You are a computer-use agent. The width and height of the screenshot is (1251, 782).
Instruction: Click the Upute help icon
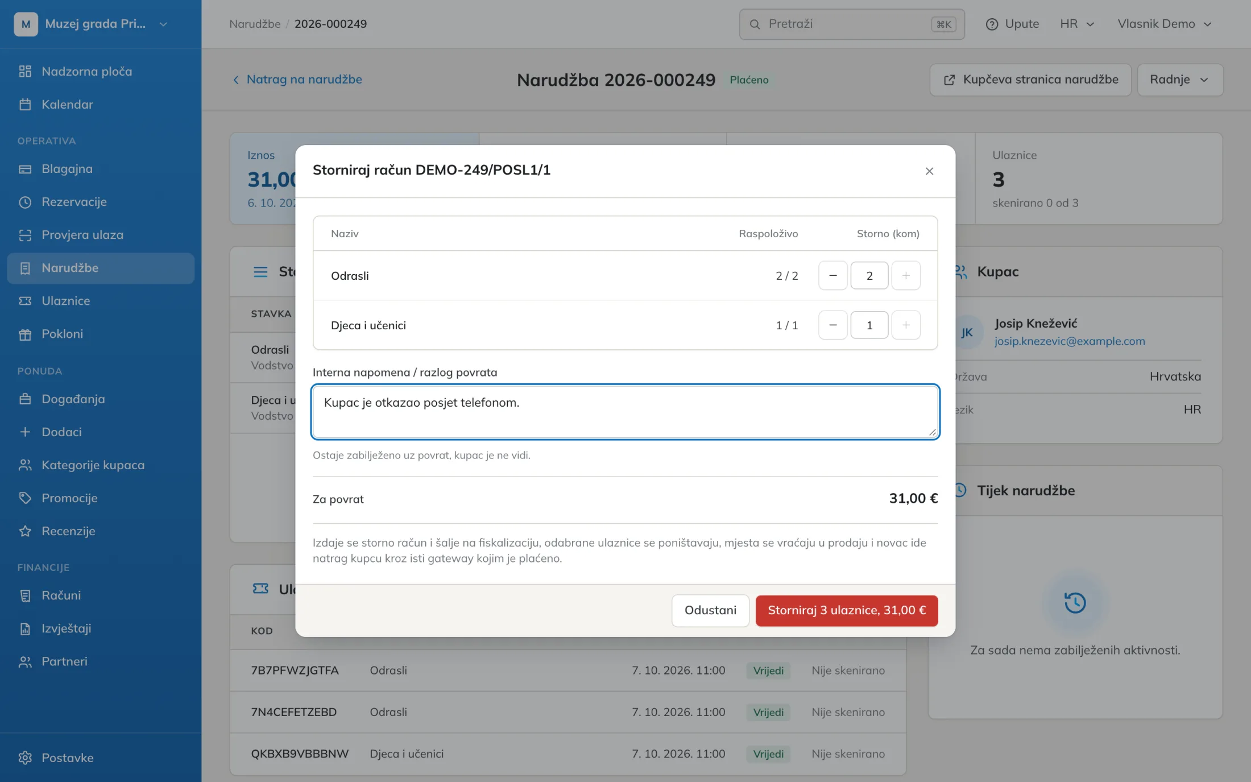pyautogui.click(x=992, y=24)
